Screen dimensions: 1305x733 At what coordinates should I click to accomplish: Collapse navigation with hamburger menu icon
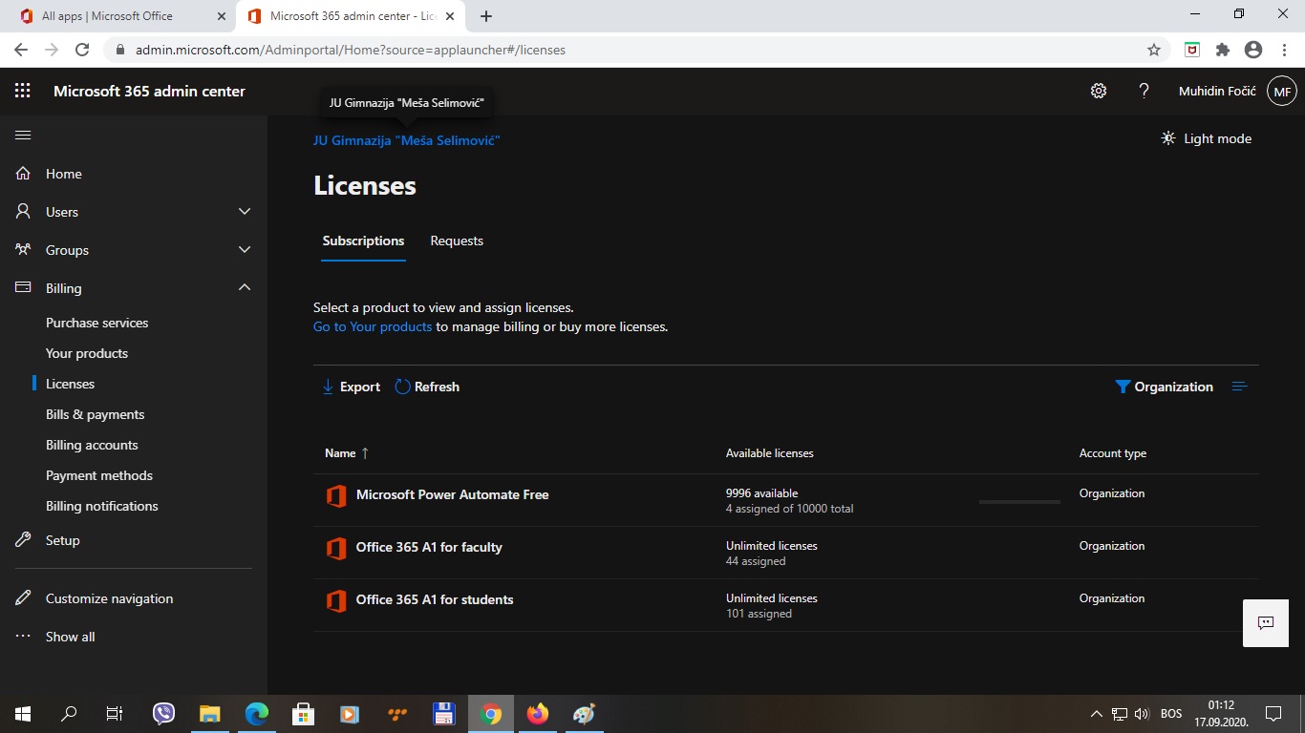point(23,136)
